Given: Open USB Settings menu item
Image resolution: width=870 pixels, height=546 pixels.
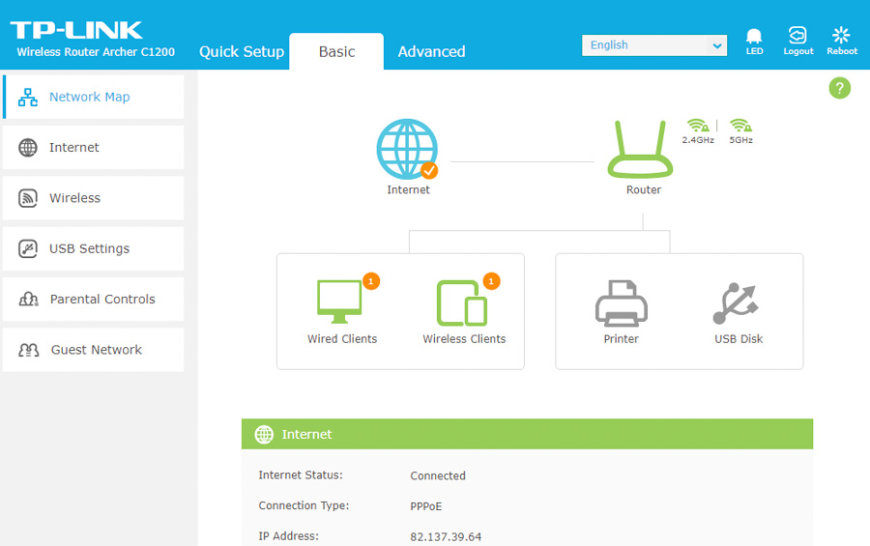Looking at the screenshot, I should [93, 248].
